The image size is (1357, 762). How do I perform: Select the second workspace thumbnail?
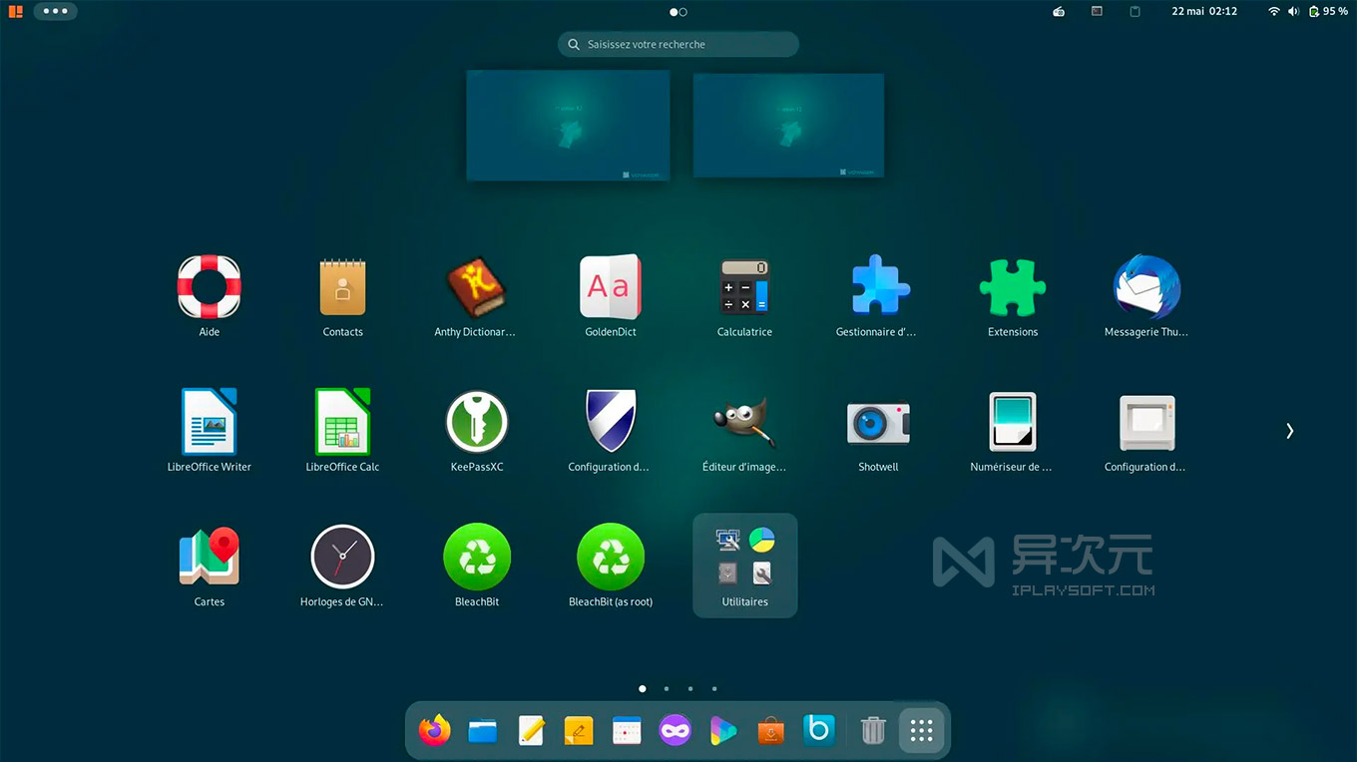click(788, 125)
